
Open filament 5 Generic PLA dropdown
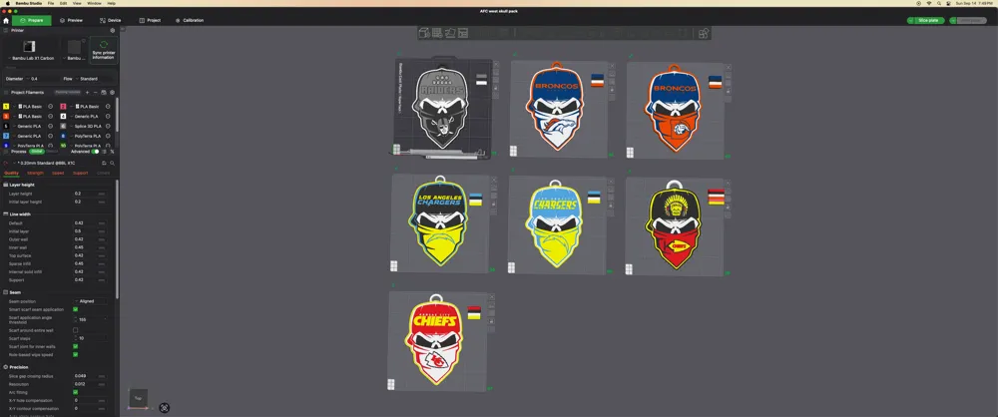pyautogui.click(x=29, y=126)
